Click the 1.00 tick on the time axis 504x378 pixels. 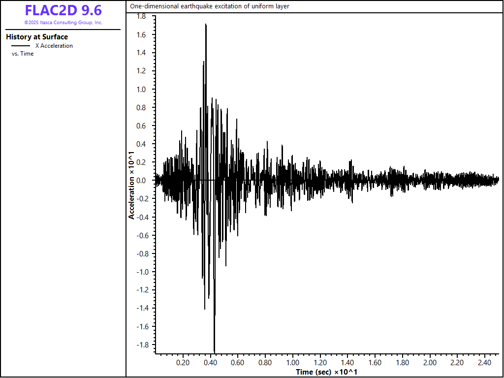point(293,363)
